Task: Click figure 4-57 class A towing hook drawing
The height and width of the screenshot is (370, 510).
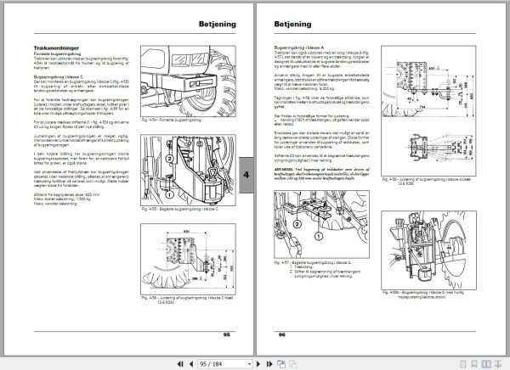Action: pyautogui.click(x=321, y=224)
